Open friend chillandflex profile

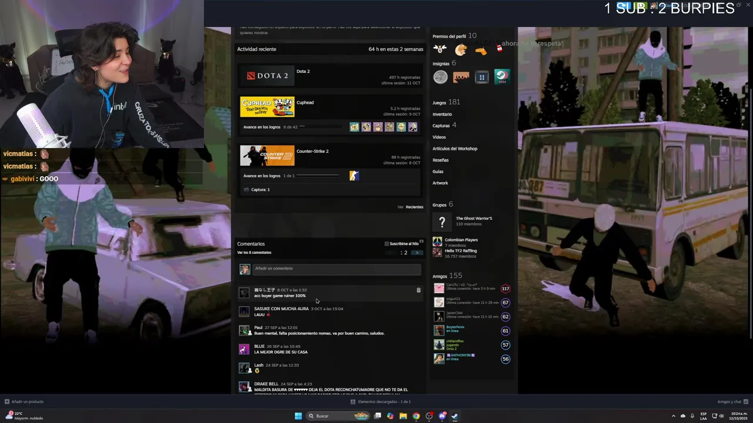coord(455,341)
